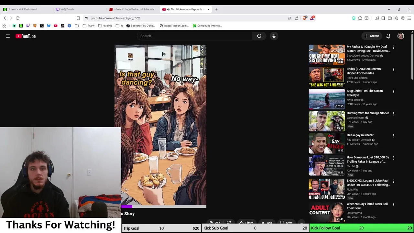Open options for Slug Christ video
Image resolution: width=414 pixels, height=233 pixels.
[x=394, y=92]
